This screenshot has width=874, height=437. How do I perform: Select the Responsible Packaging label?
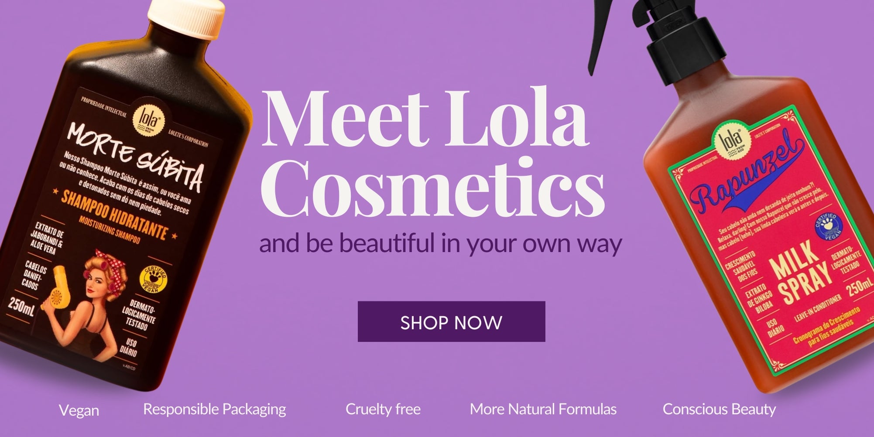pos(215,409)
